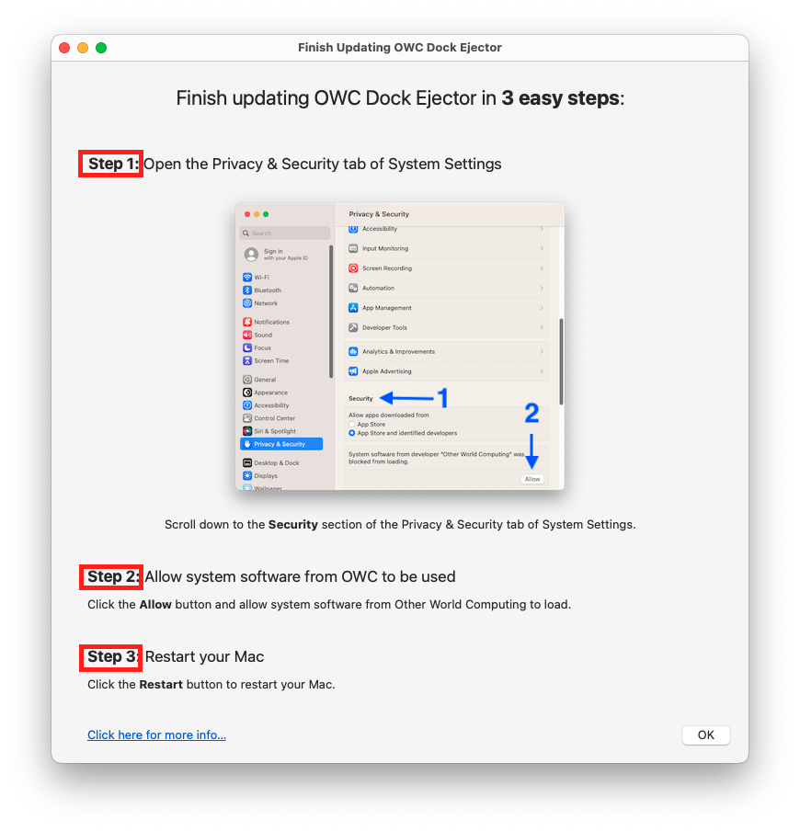Click the chevron on the Input Monitoring row
This screenshot has height=831, width=800.
[x=542, y=248]
